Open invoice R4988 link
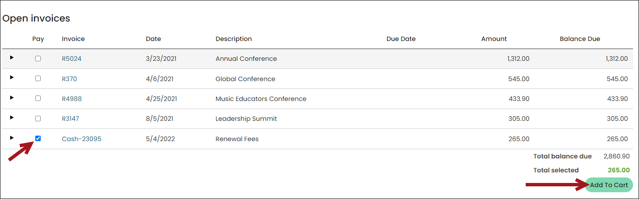639x199 pixels. (x=72, y=99)
